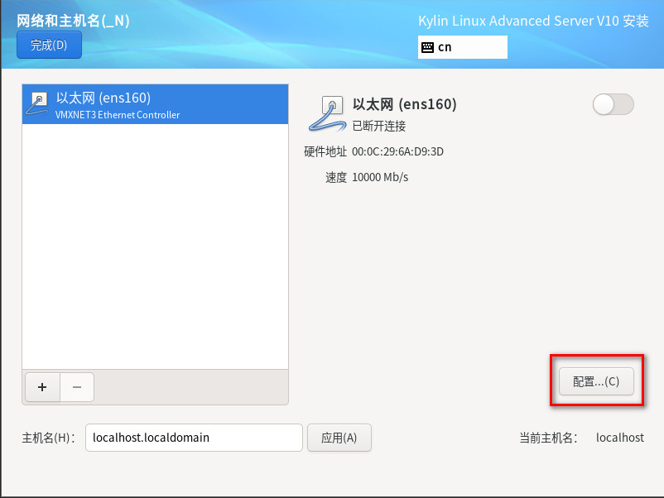The height and width of the screenshot is (498, 664).
Task: Click the remove network device minus icon
Action: 77,387
